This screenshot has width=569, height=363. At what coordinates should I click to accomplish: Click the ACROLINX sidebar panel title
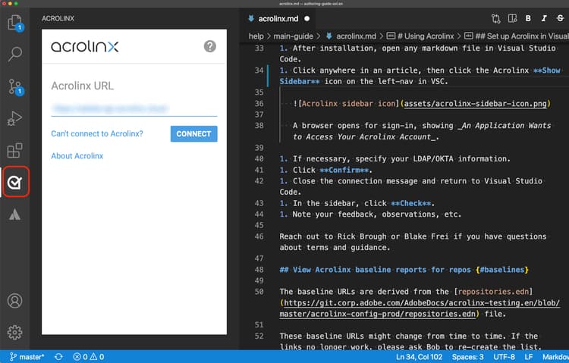point(58,18)
